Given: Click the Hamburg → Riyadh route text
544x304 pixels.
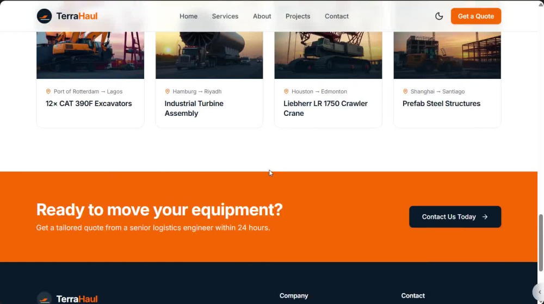Looking at the screenshot, I should 197,91.
